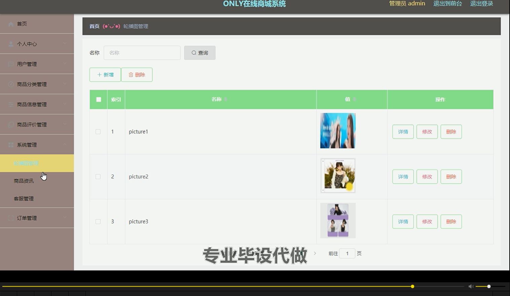Screen dimensions: 510x296
Task: Click 删除 for picture2
Action: (x=451, y=177)
